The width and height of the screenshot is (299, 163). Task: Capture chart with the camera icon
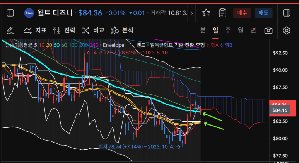268,31
